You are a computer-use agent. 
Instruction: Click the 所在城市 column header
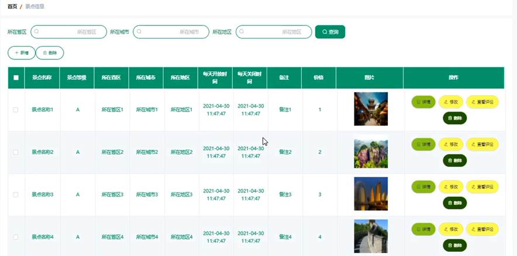146,78
